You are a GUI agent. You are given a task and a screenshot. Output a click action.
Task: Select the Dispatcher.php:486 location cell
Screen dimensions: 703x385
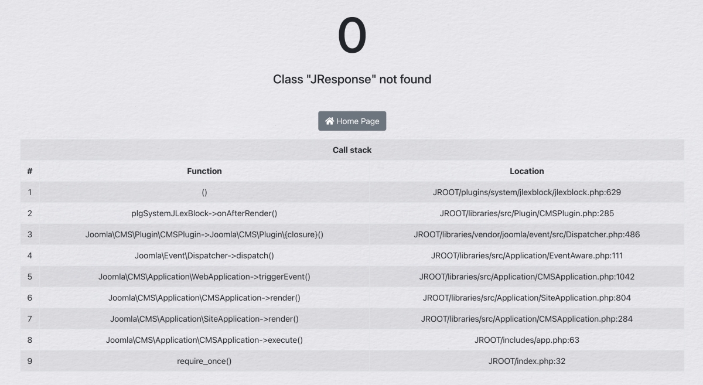pyautogui.click(x=527, y=234)
